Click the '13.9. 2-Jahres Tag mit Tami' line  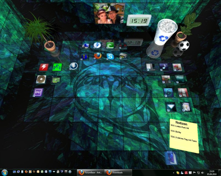183,139
